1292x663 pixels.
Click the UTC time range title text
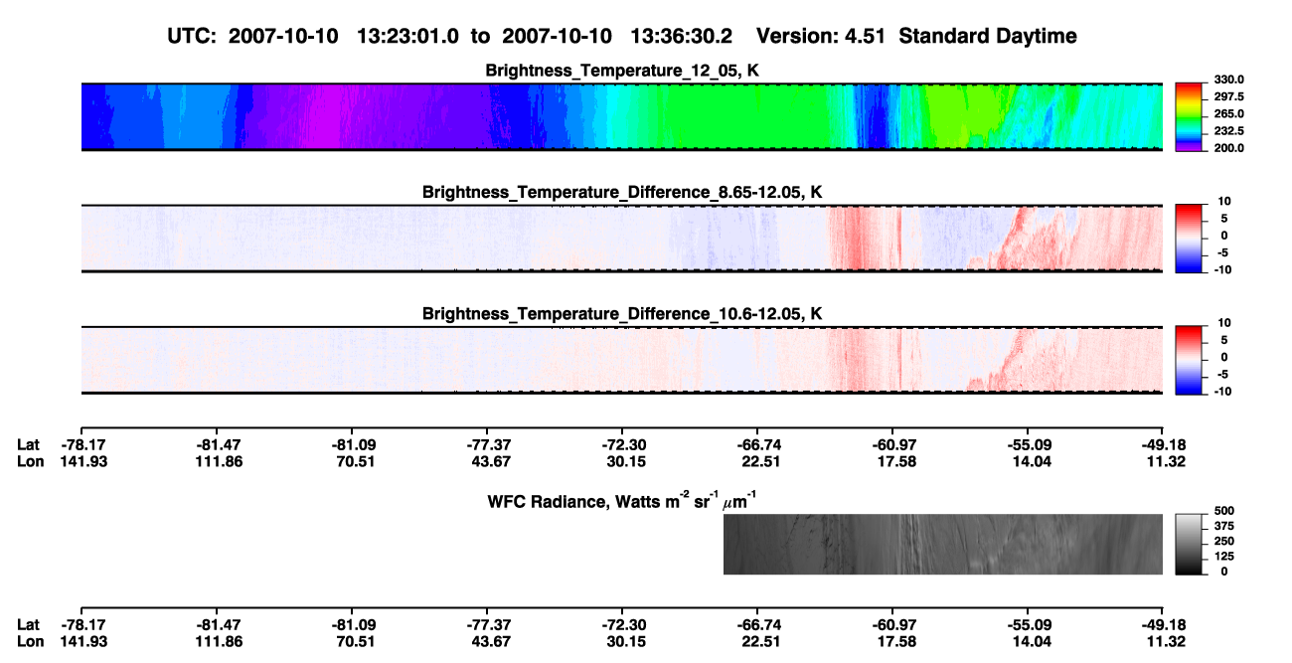click(623, 36)
